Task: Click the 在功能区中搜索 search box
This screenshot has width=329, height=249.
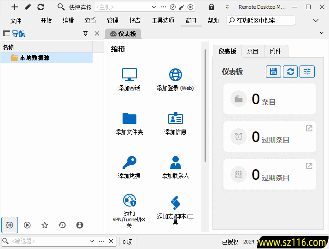Action: pyautogui.click(x=261, y=20)
